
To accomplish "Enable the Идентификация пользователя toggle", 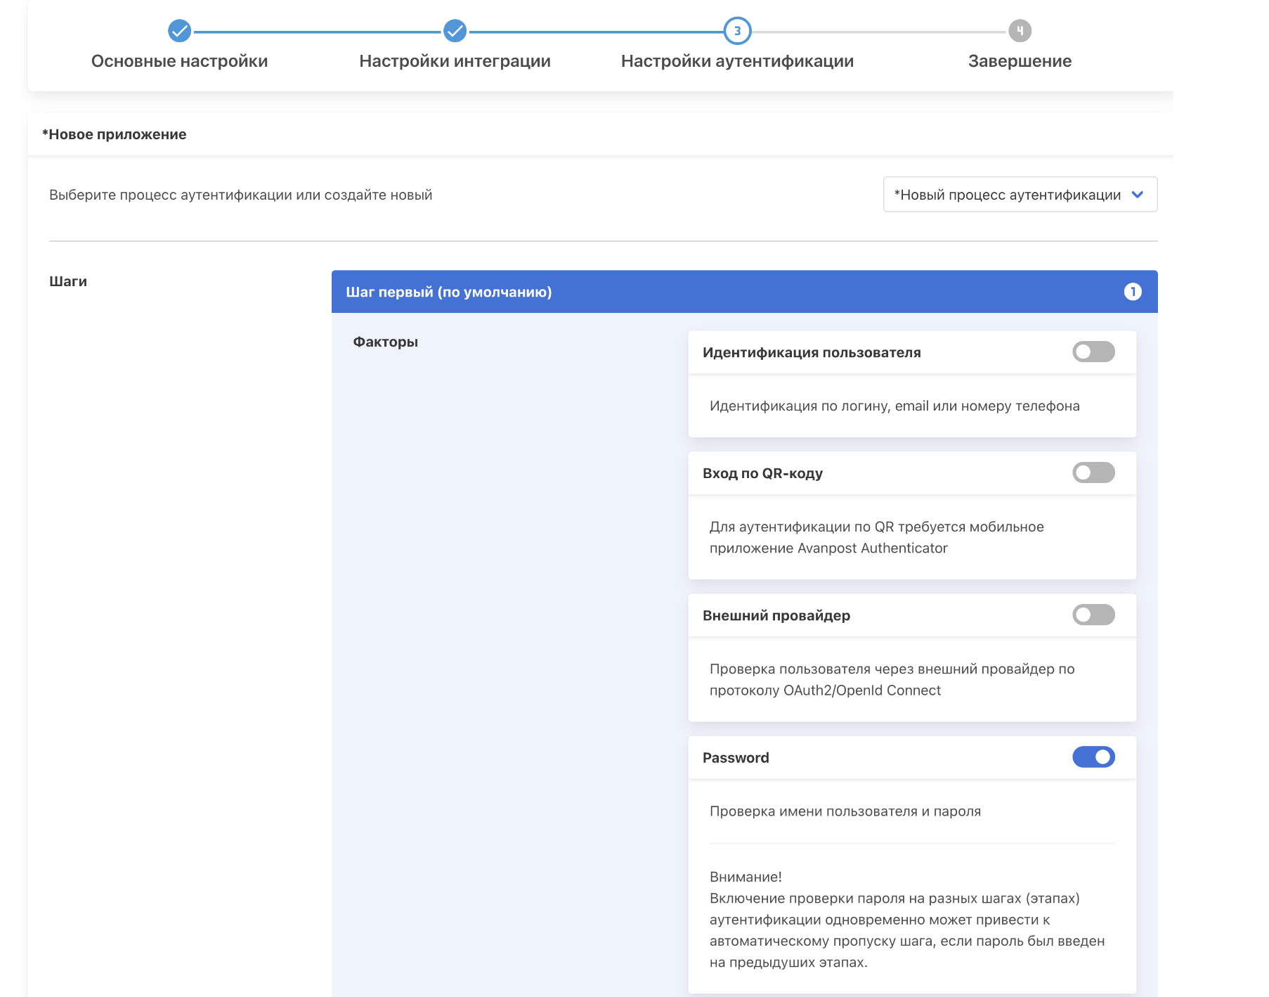I will [x=1093, y=352].
